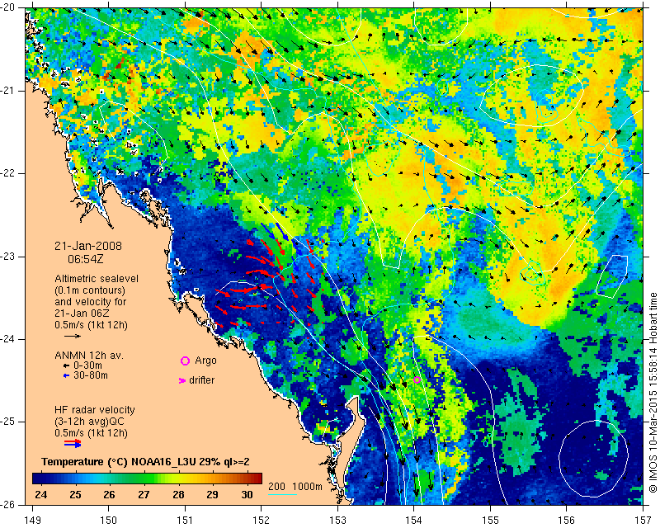Screen dimensions: 660x528
Task: Click the magenta Argo circle legend icon
Action: 185,361
